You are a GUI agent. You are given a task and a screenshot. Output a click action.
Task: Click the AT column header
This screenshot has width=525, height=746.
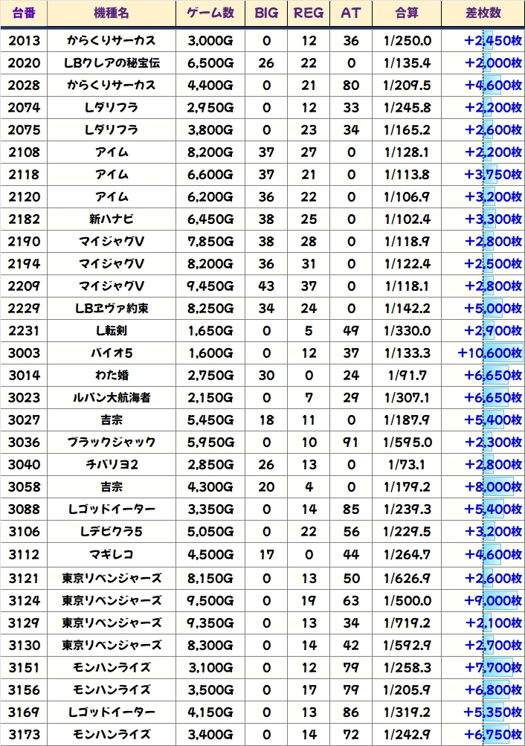[x=350, y=13]
